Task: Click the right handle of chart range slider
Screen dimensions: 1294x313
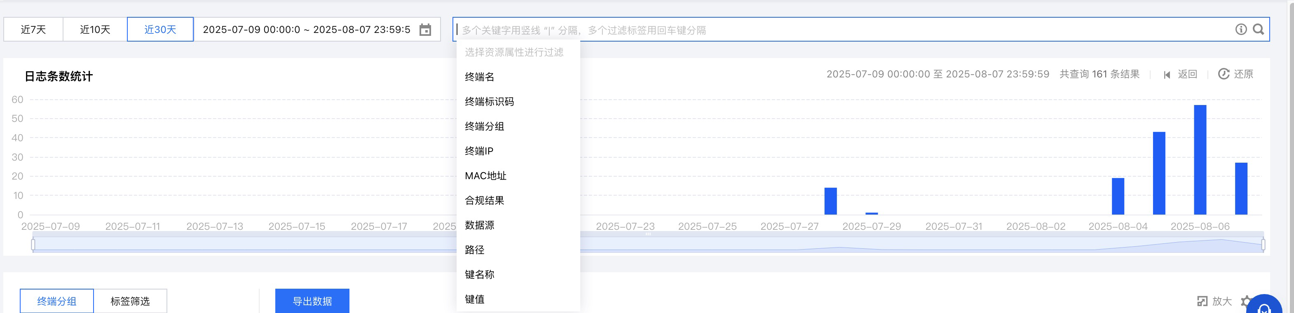Action: [1263, 244]
